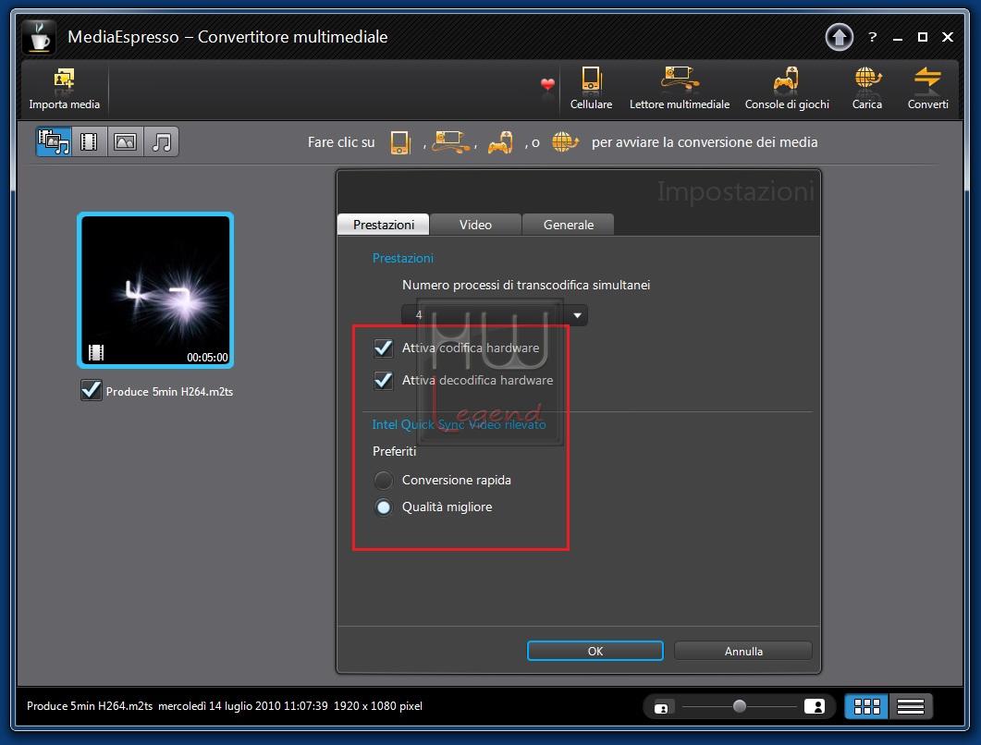Switch to the Video tab
The height and width of the screenshot is (745, 981).
(x=475, y=225)
